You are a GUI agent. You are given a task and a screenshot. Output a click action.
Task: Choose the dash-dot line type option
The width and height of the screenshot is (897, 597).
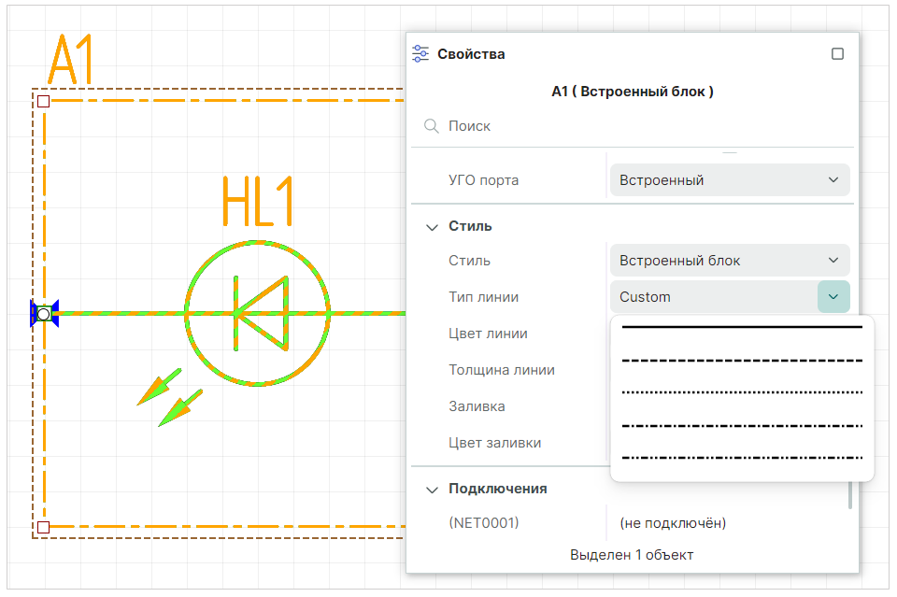[x=742, y=426]
